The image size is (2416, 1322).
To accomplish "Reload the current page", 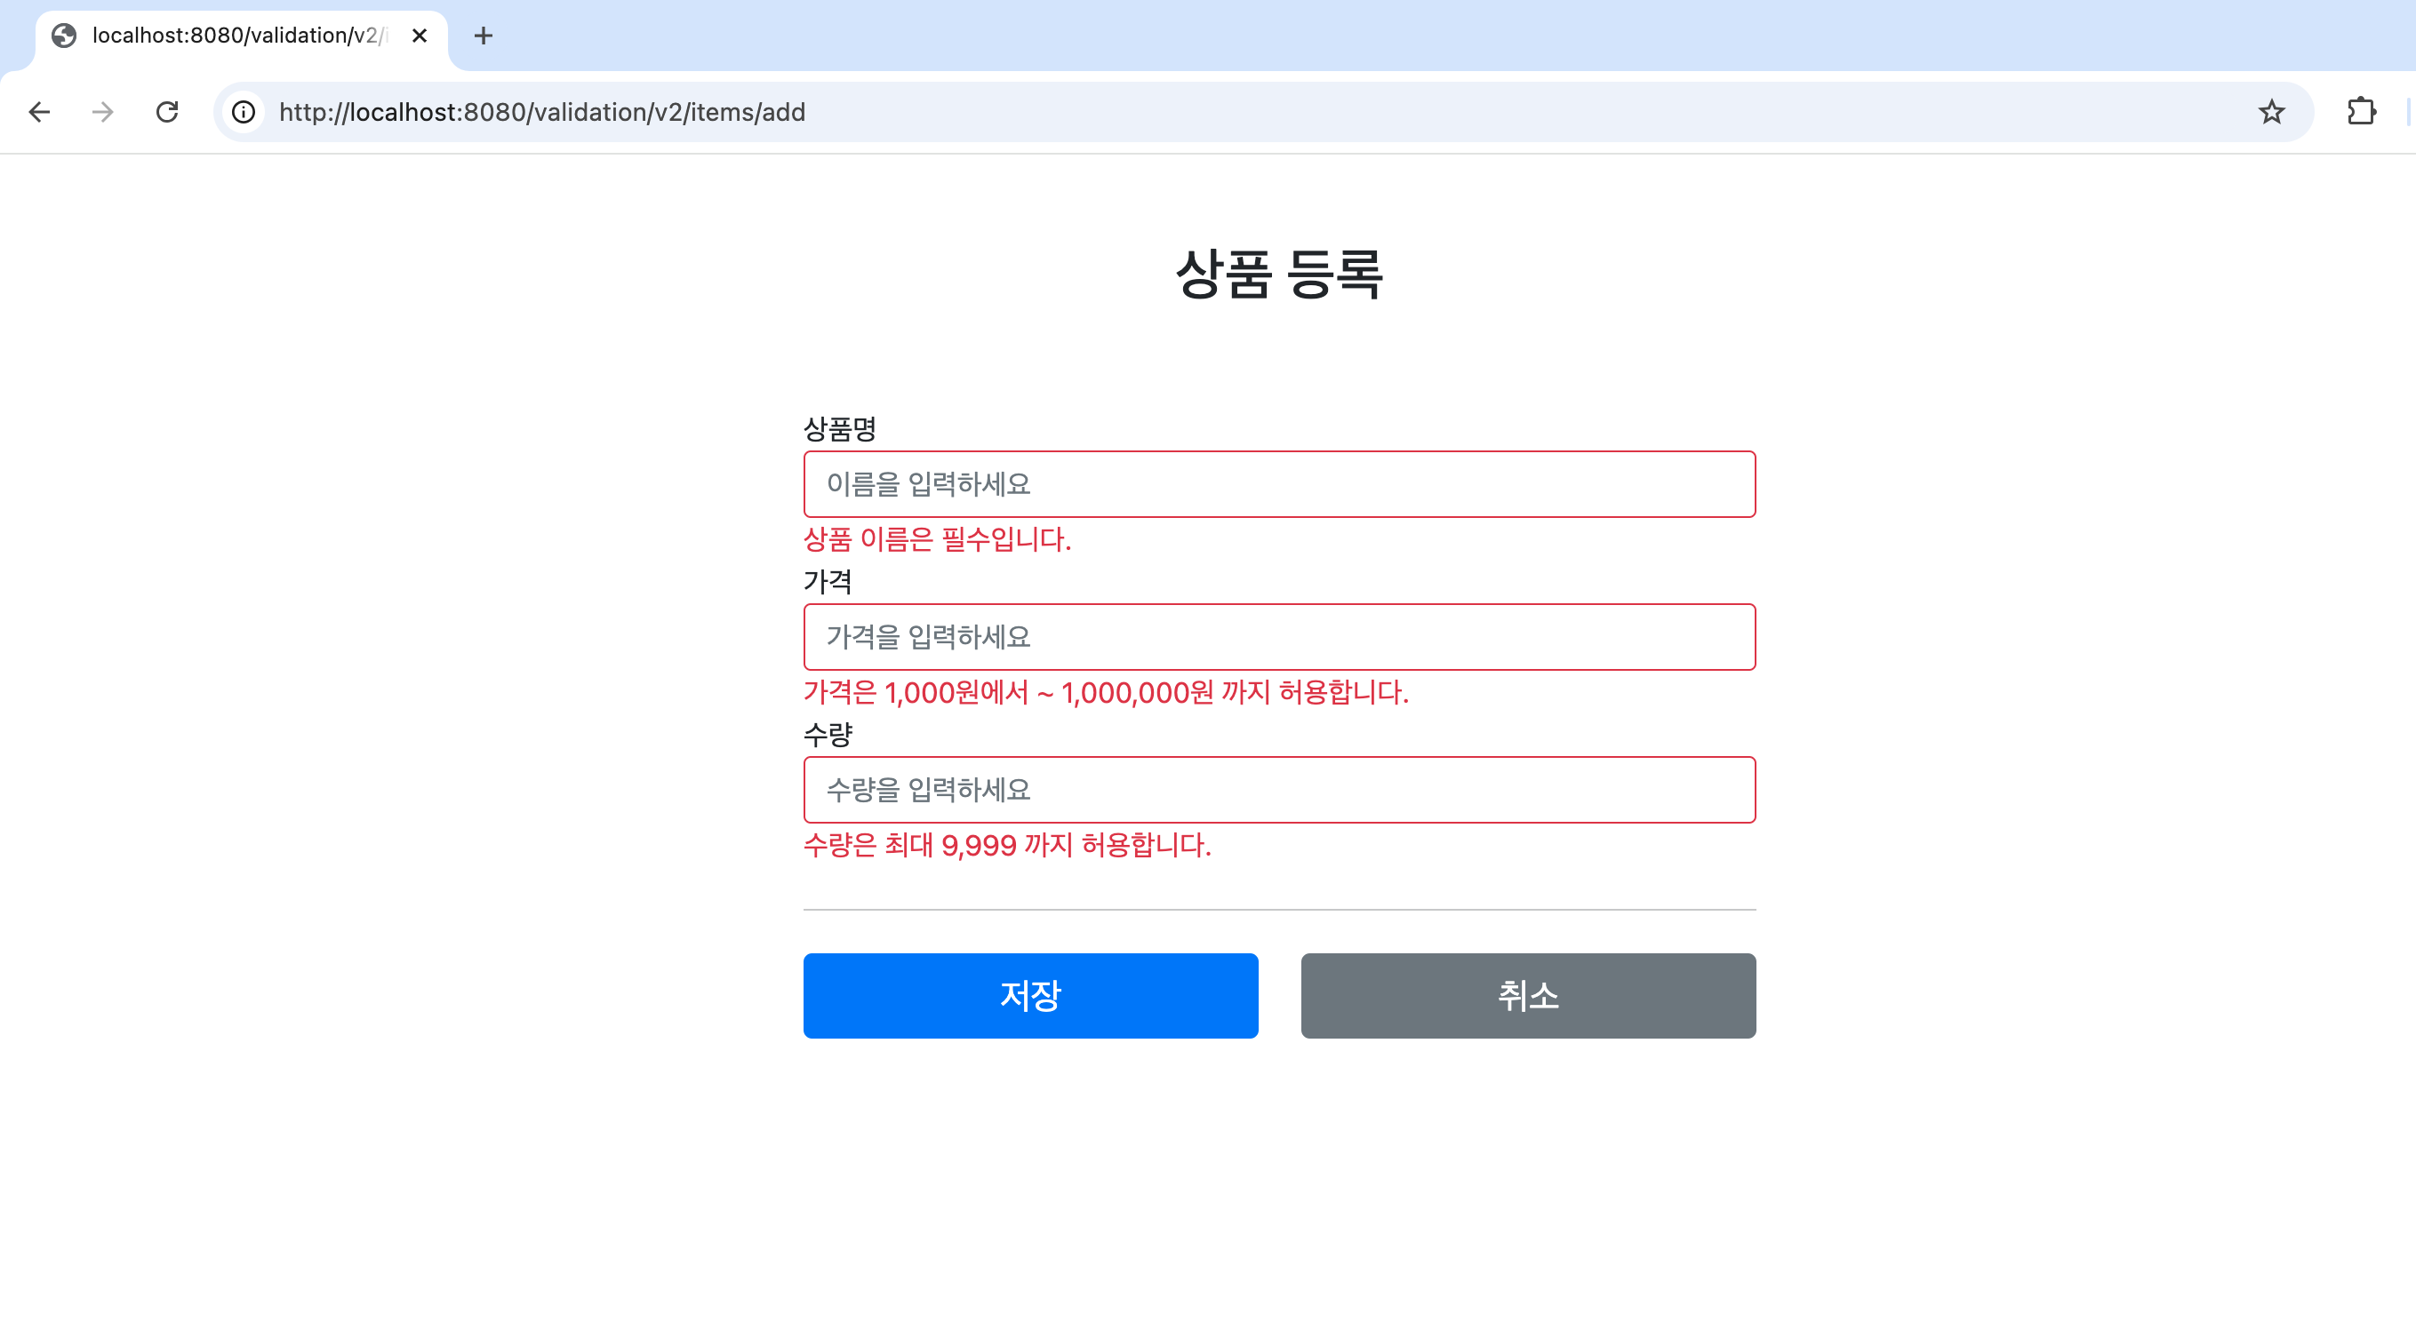I will [x=167, y=113].
